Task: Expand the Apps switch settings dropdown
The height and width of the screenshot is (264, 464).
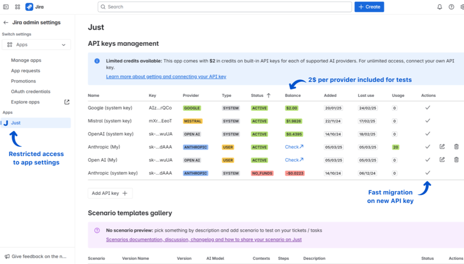Action: [x=36, y=45]
